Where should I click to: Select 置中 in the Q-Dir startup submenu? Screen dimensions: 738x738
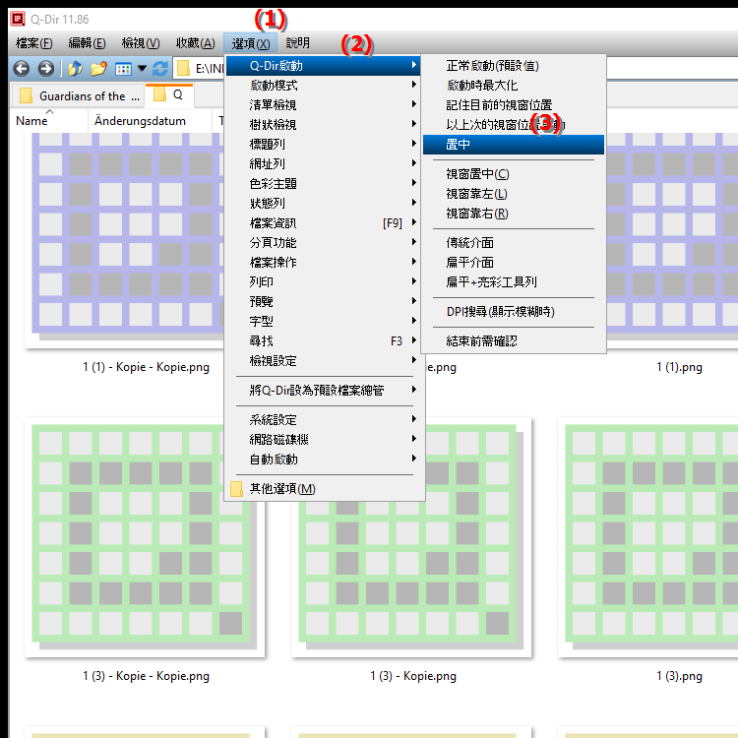(x=459, y=144)
